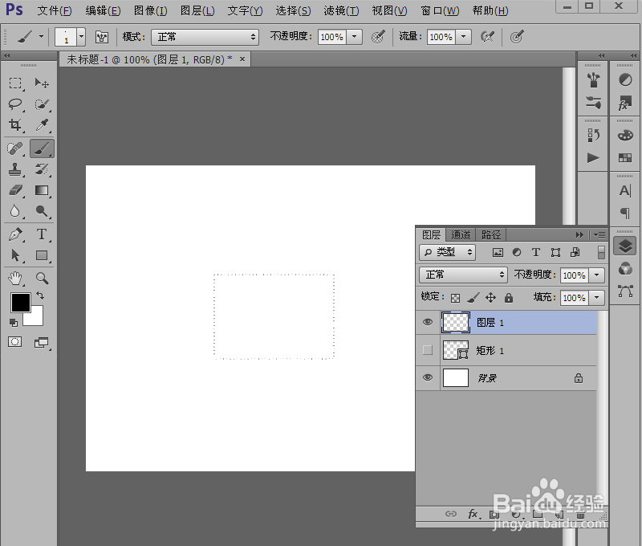
Task: Toggle pressure for size button
Action: (517, 37)
